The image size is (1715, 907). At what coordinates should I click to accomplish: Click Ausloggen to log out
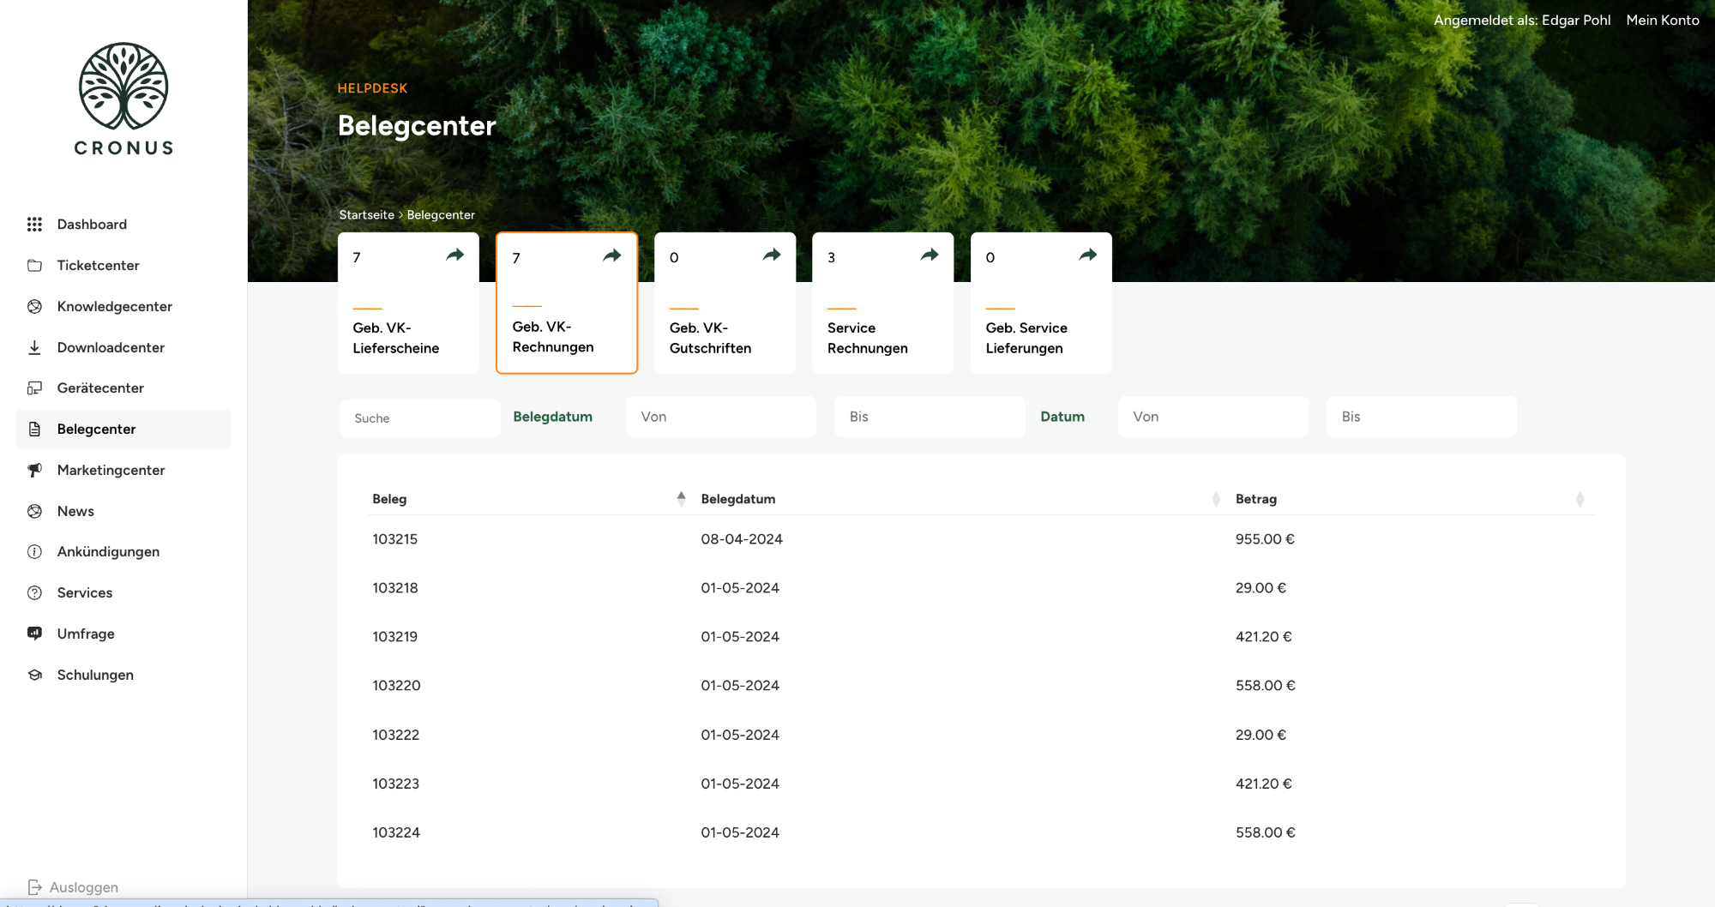(83, 887)
